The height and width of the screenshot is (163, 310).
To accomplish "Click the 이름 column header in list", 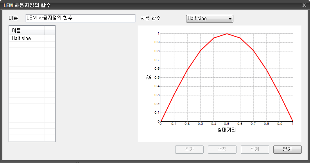I will [27, 30].
